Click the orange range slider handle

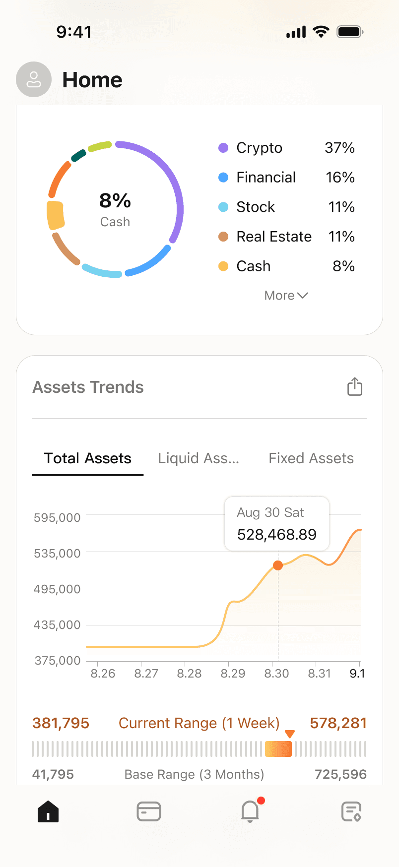(278, 748)
